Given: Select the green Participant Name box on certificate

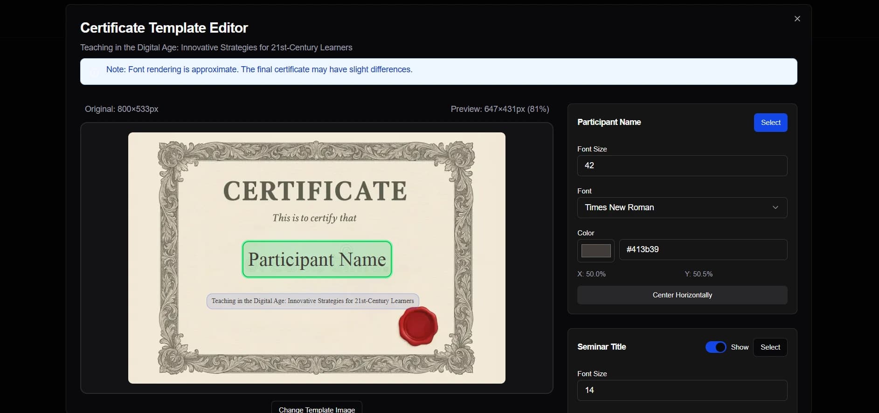Looking at the screenshot, I should coord(317,259).
